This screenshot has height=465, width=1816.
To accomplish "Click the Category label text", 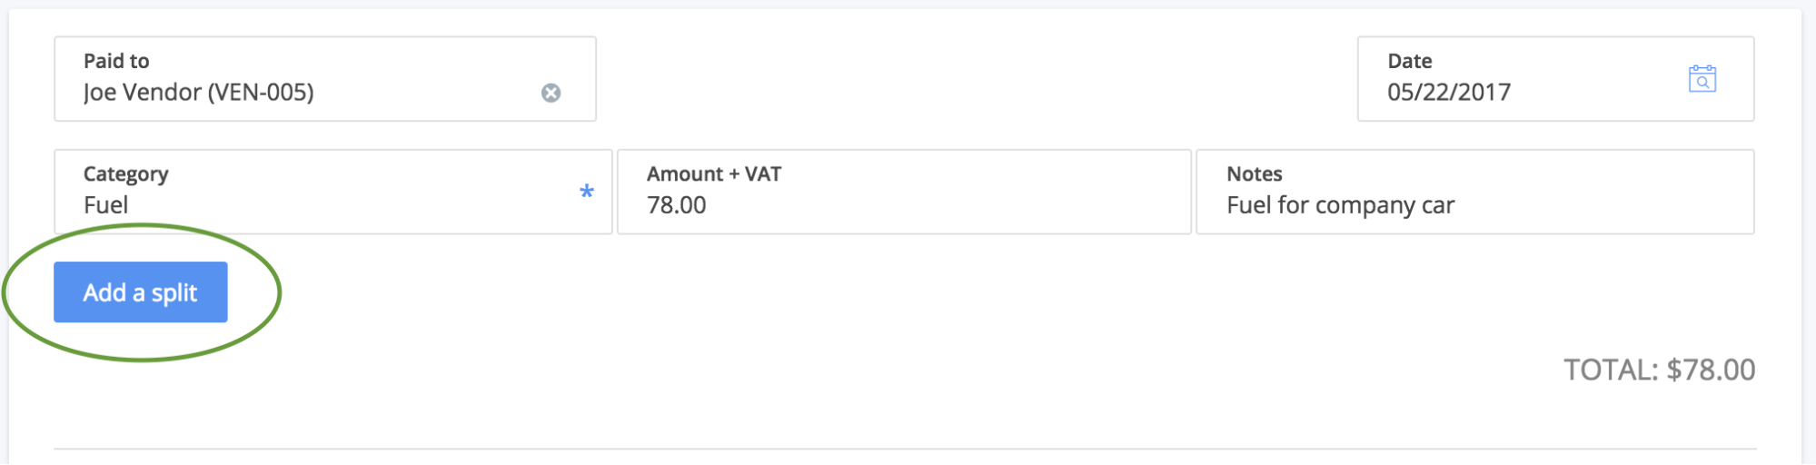I will tap(126, 174).
